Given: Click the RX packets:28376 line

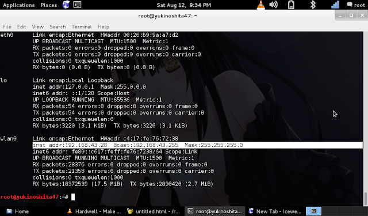Looking at the screenshot, I should pyautogui.click(x=120, y=165).
